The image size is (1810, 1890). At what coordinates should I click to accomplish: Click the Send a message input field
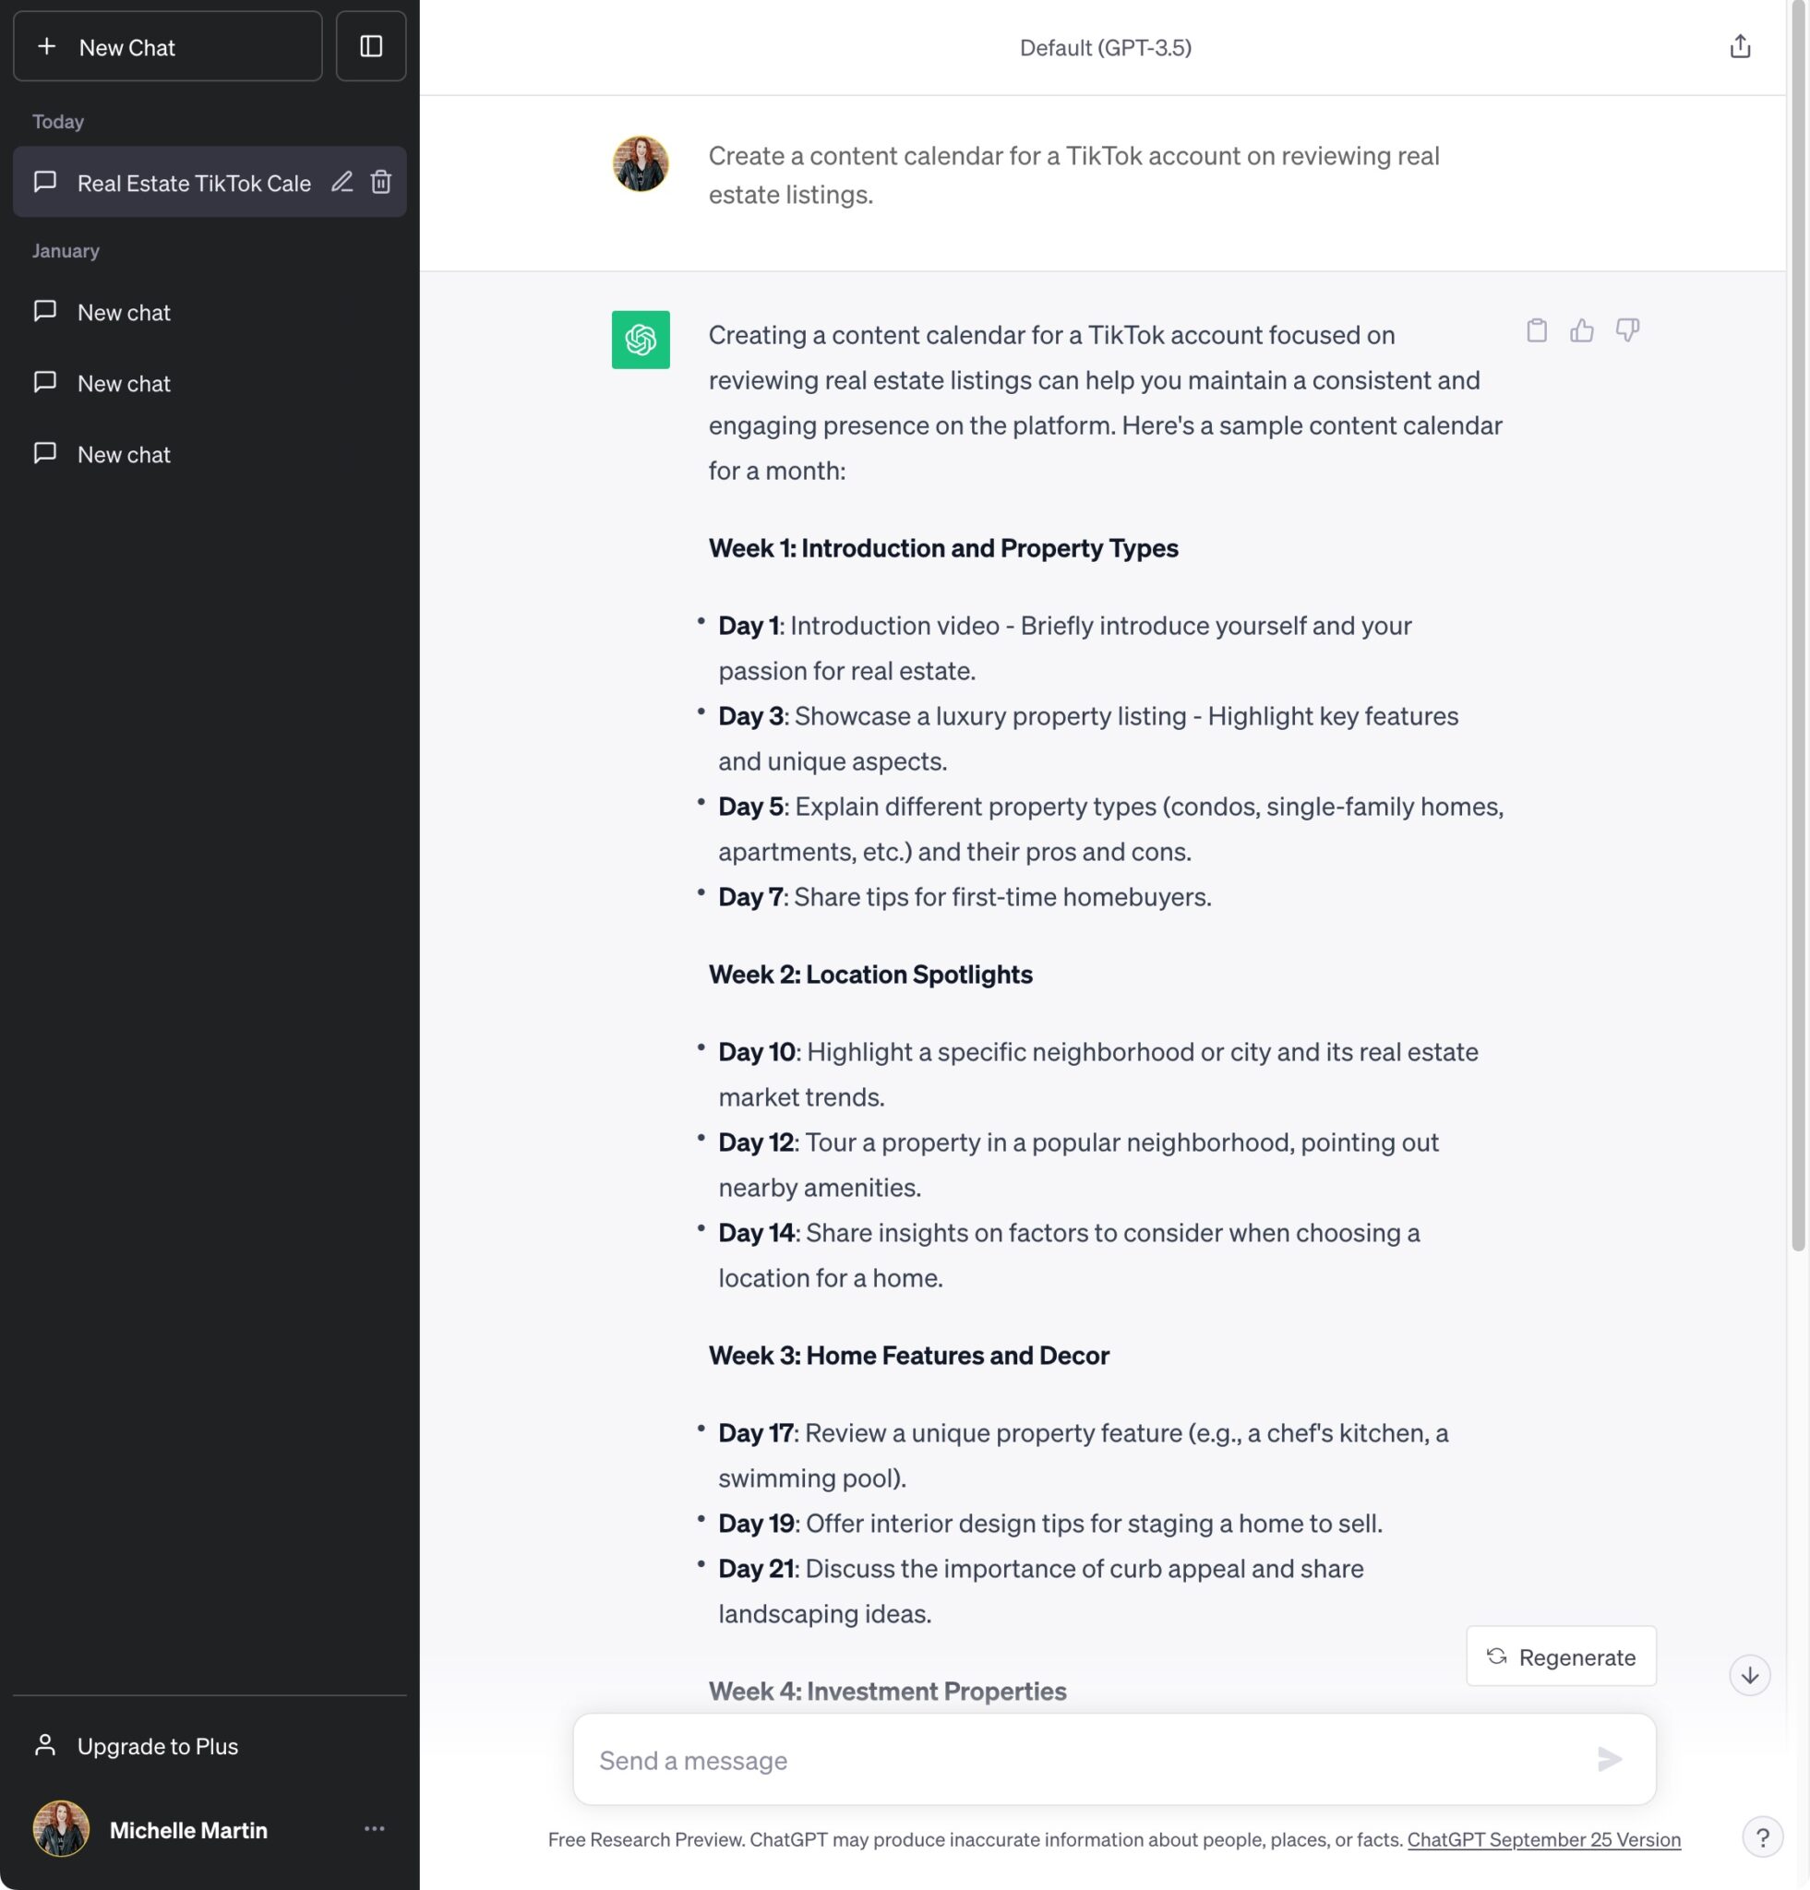(x=1061, y=1759)
